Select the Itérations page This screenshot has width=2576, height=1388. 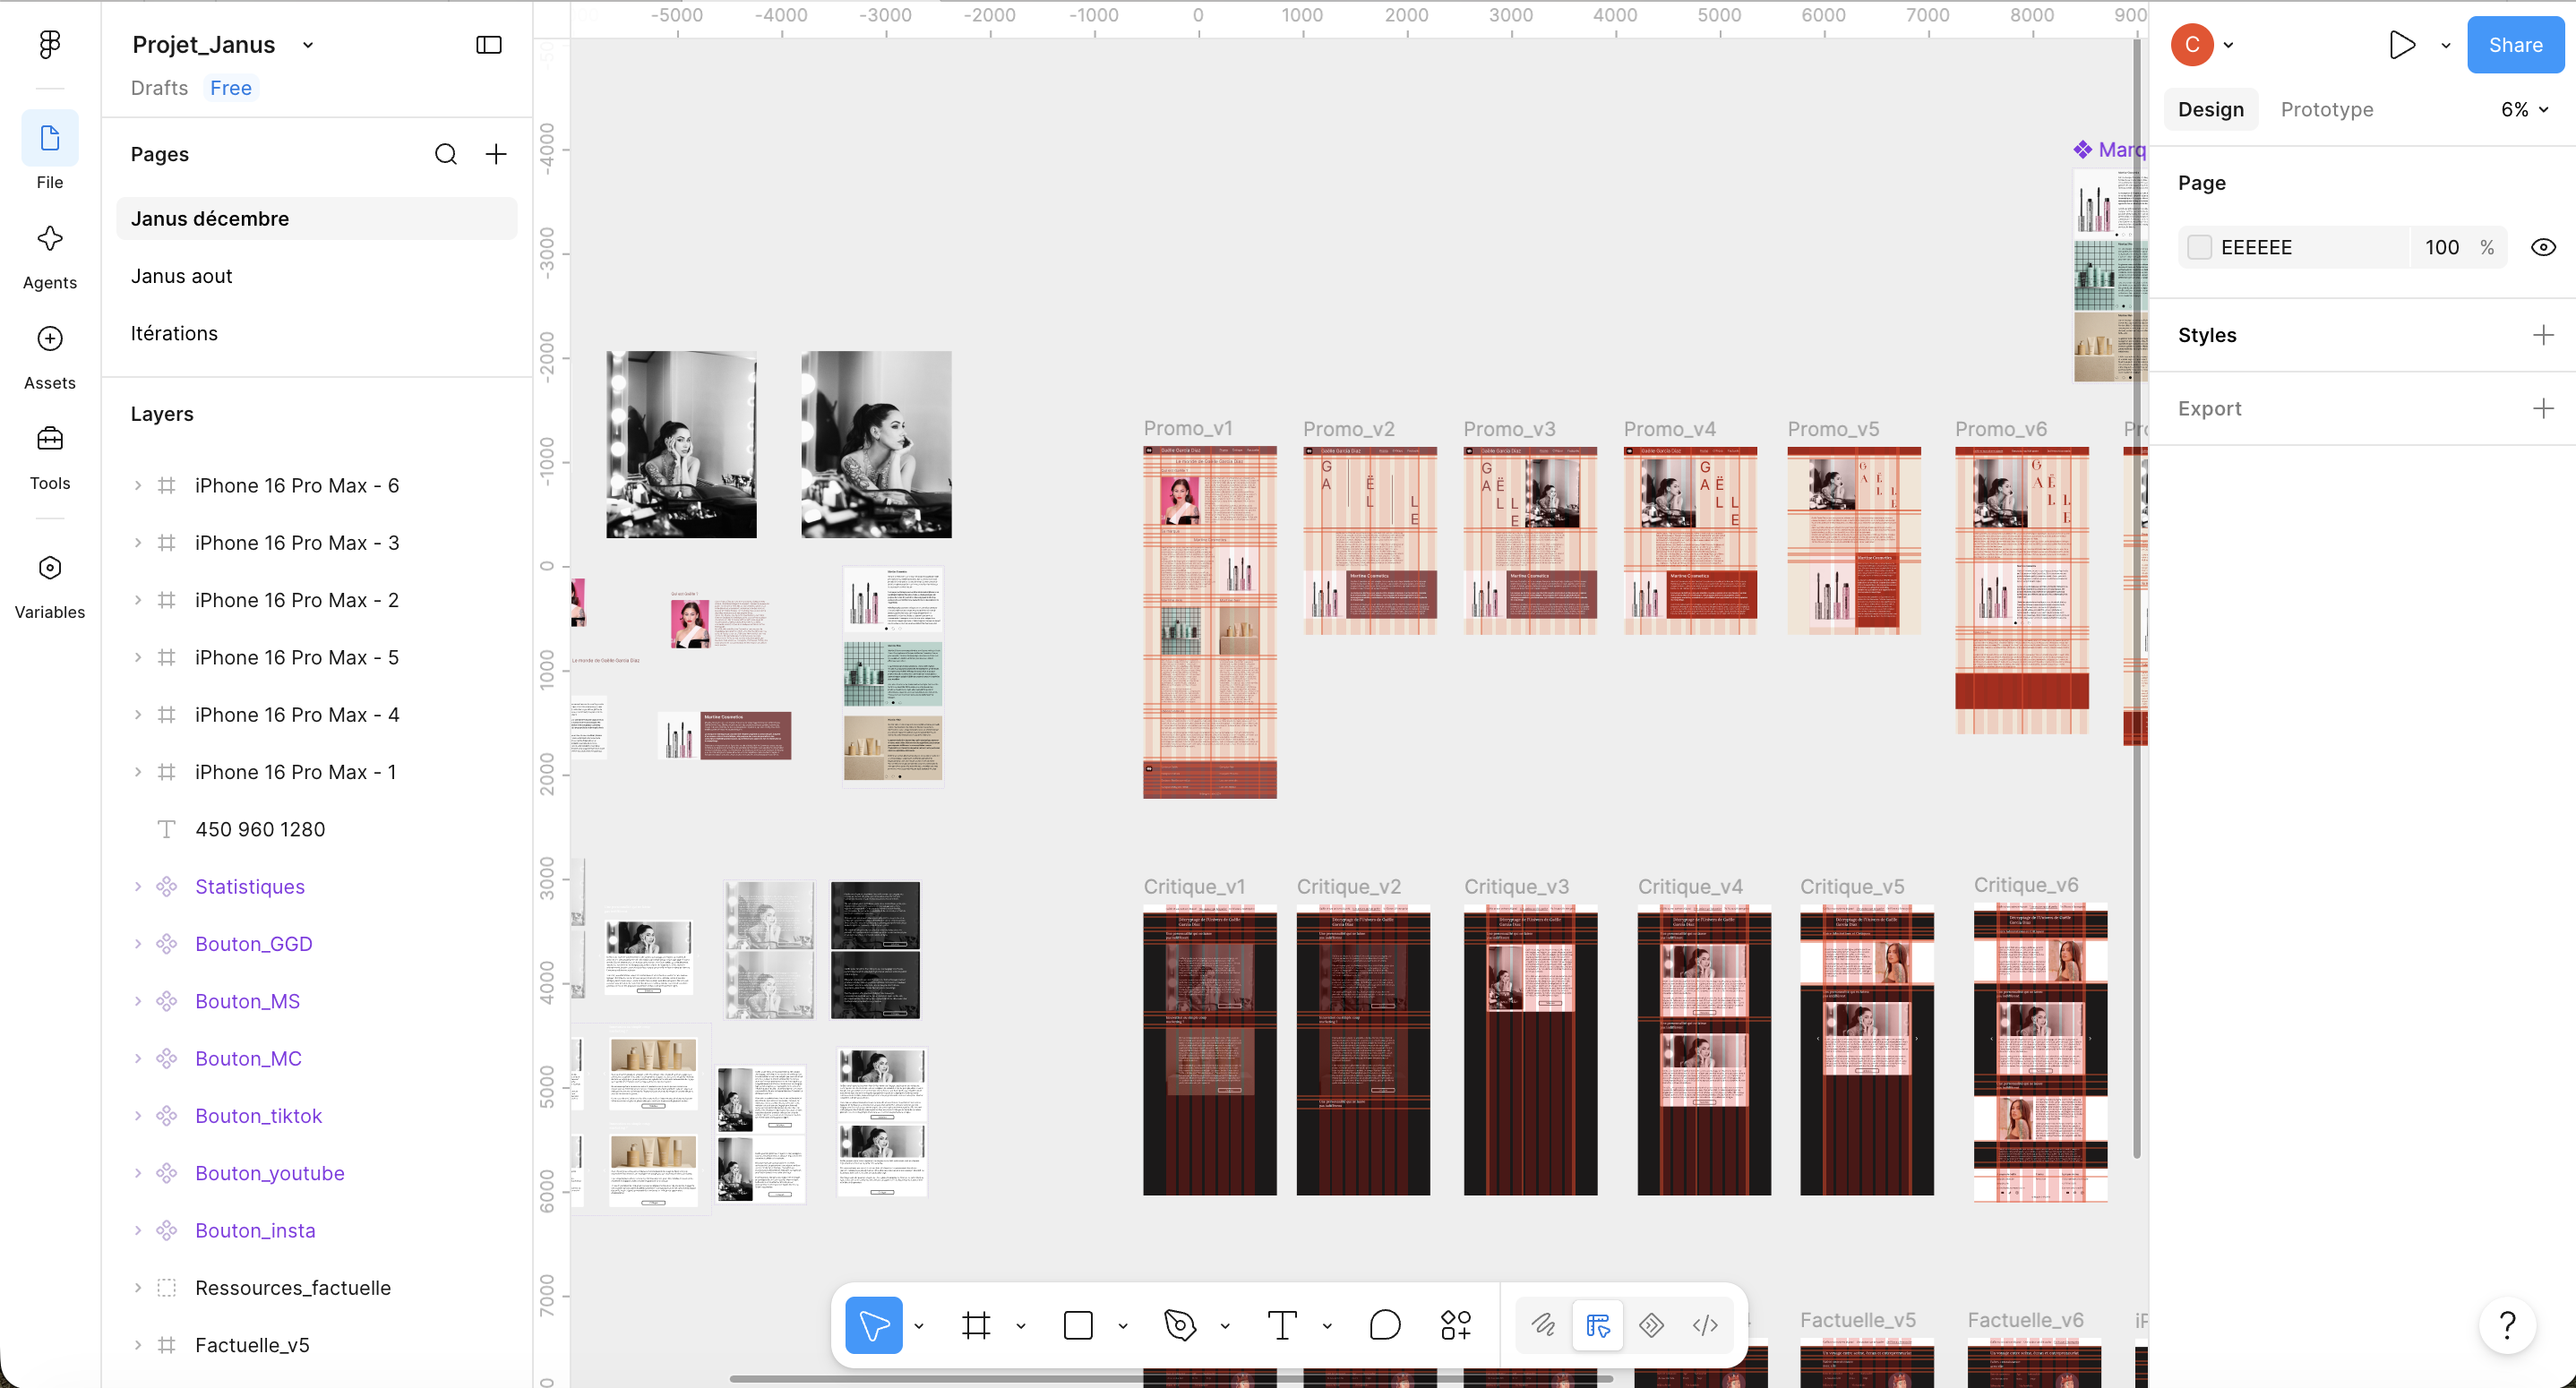316,333
